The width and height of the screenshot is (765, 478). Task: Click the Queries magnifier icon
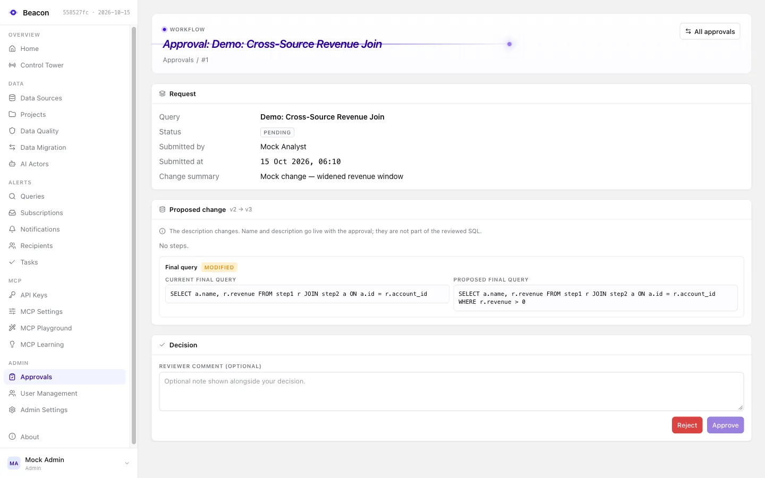[x=12, y=196]
